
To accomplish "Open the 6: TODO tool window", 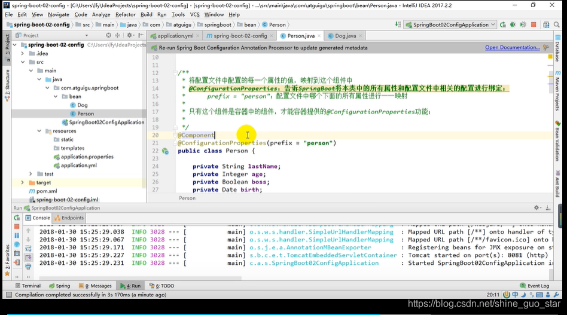I will [x=162, y=286].
